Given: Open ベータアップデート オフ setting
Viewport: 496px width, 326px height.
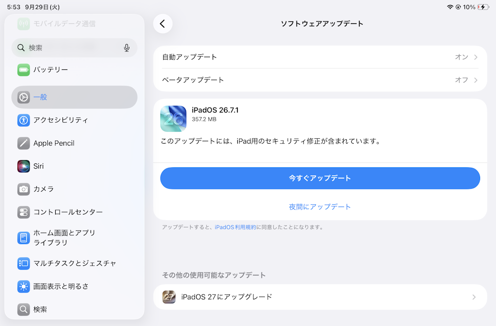Looking at the screenshot, I should pos(320,80).
